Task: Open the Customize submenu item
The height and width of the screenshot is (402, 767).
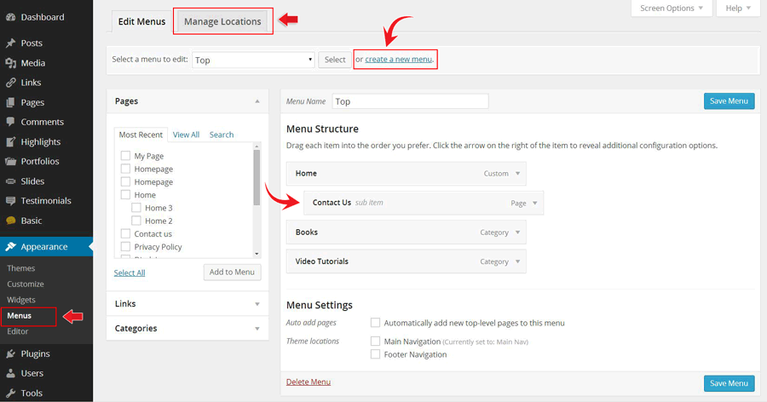Action: (26, 284)
